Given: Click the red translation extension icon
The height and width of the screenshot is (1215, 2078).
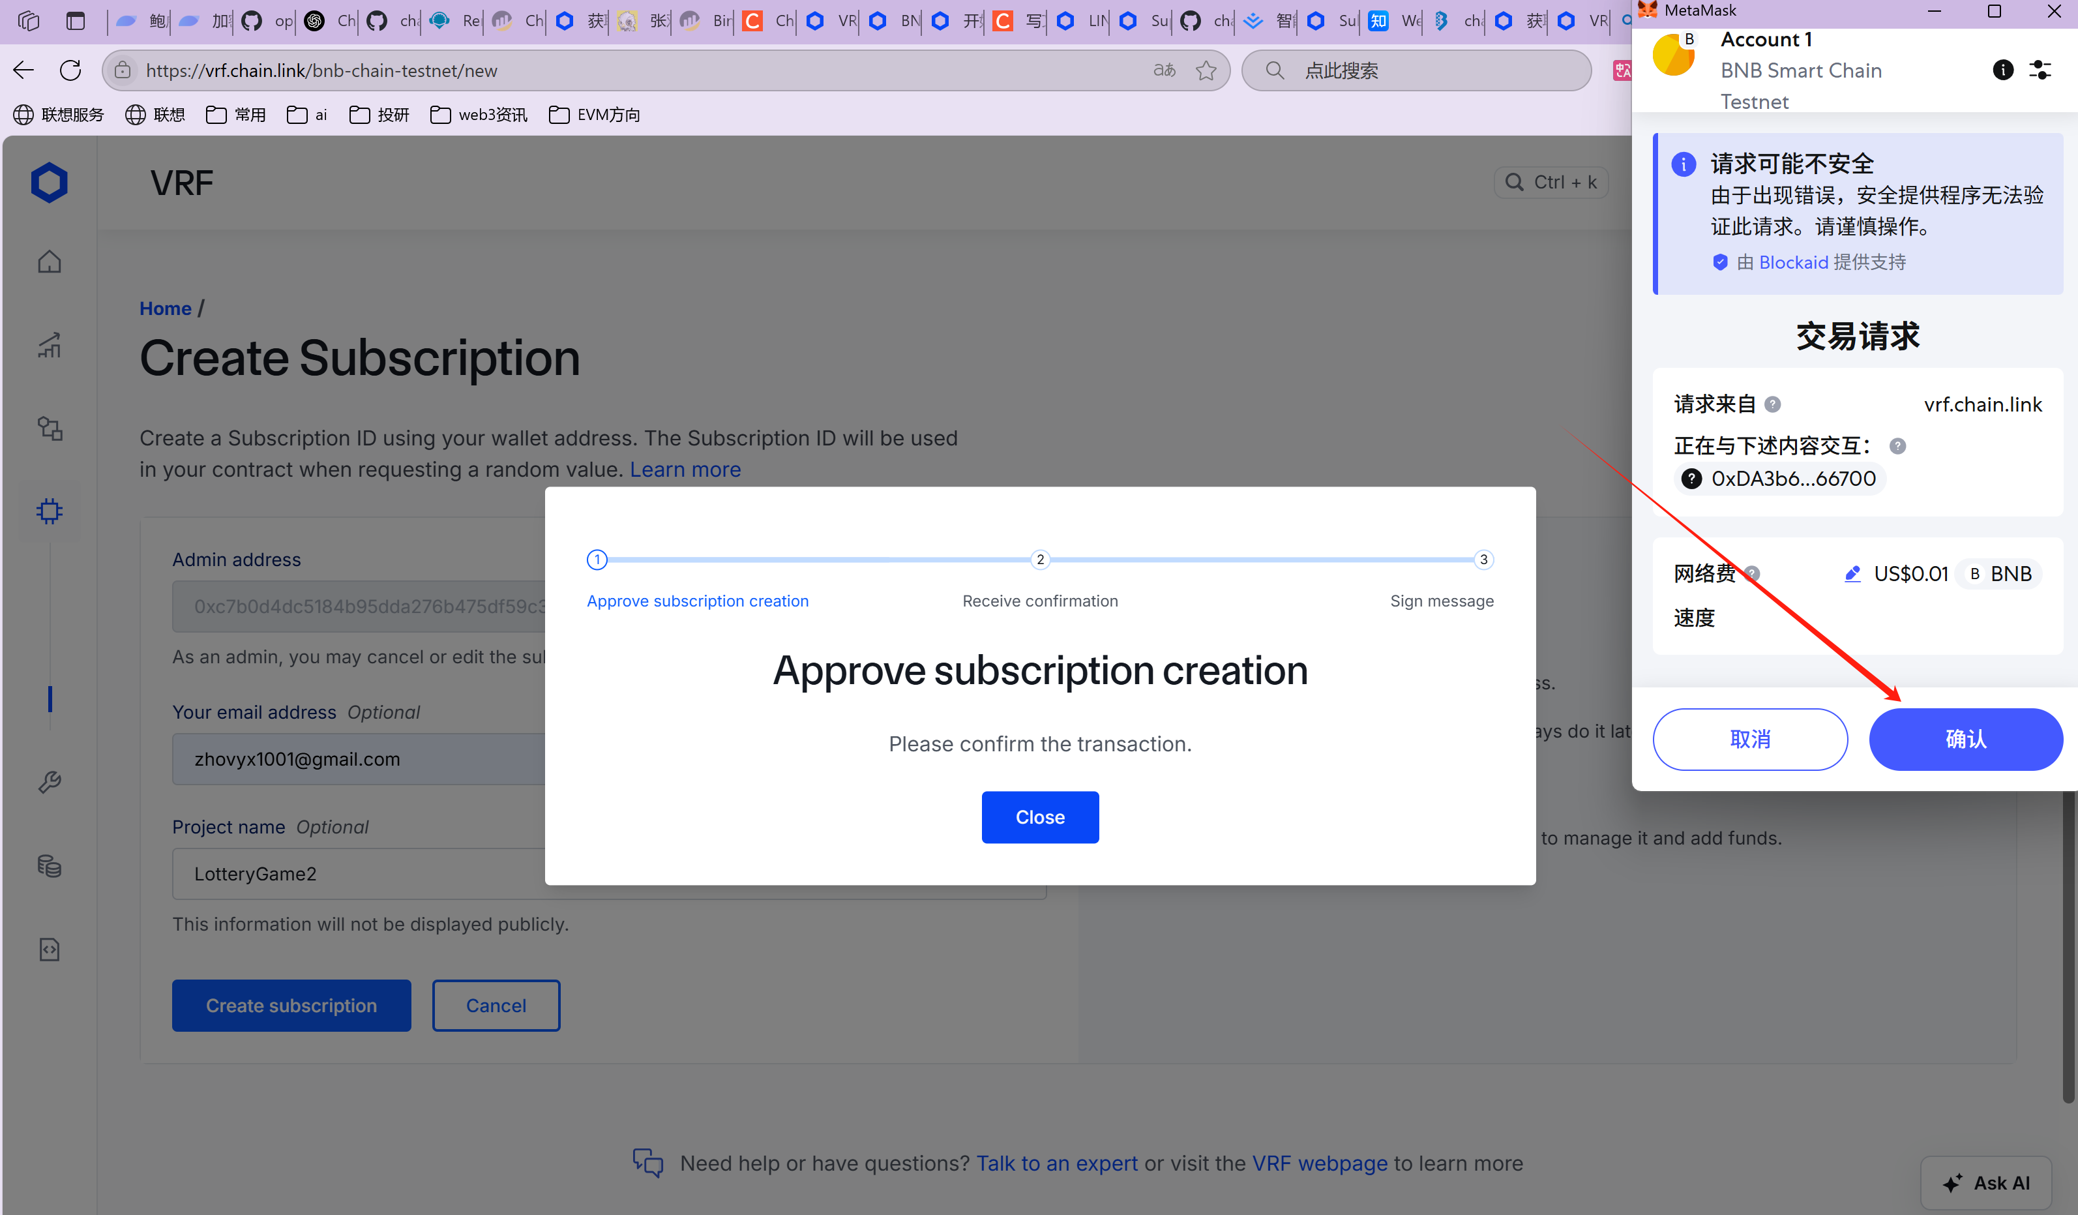Looking at the screenshot, I should [1622, 70].
